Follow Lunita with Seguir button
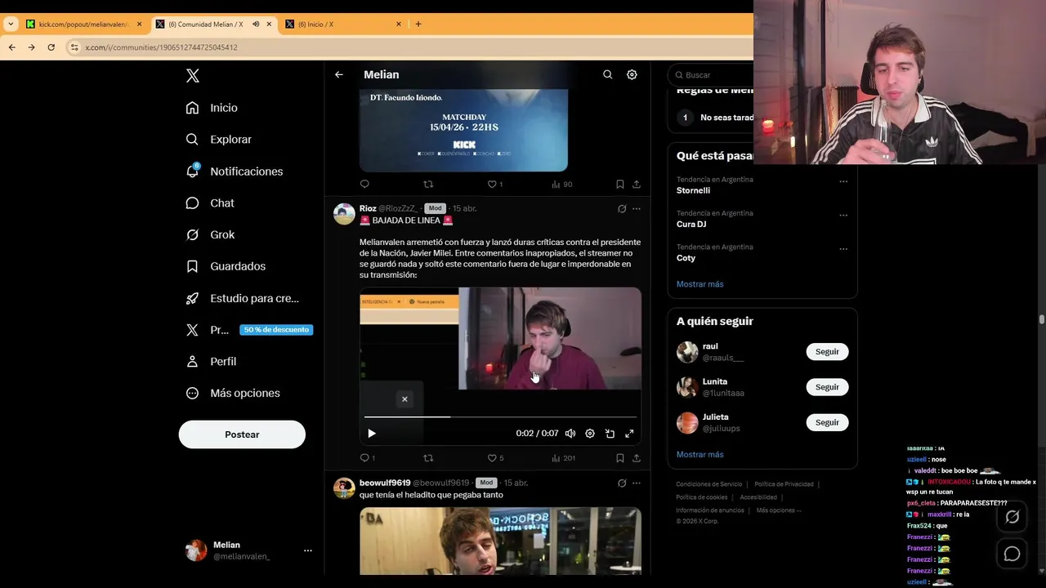This screenshot has width=1046, height=588. (827, 387)
